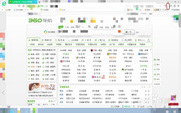181x113 pixels.
Task: Open the 360搜索 engine selector dropdown
Action: 50,32
